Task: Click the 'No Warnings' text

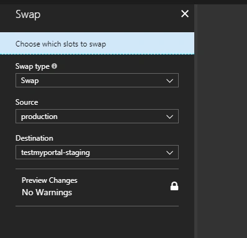Action: [47, 192]
